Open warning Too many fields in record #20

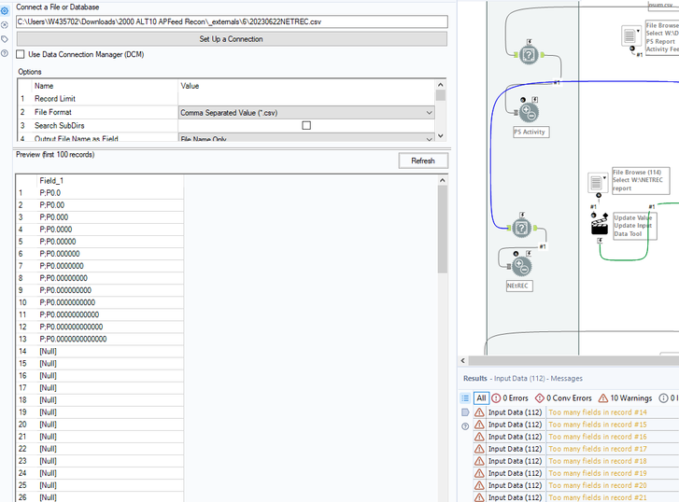pos(598,485)
